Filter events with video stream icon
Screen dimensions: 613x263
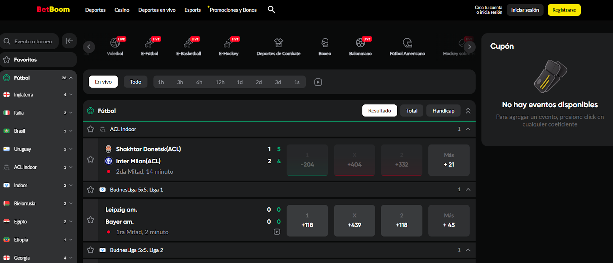[x=318, y=82]
